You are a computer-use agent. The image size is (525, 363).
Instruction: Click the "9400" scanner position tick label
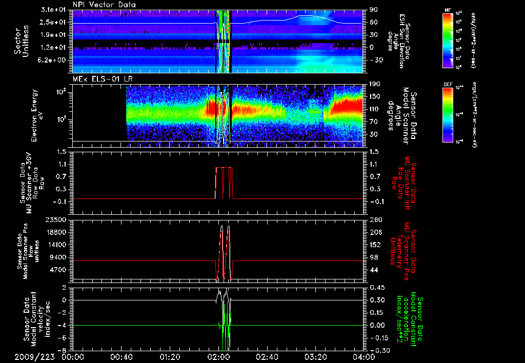(58, 257)
